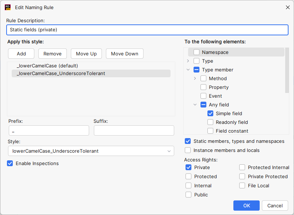Expand the Type tree node
This screenshot has height=215, width=294.
pos(188,61)
